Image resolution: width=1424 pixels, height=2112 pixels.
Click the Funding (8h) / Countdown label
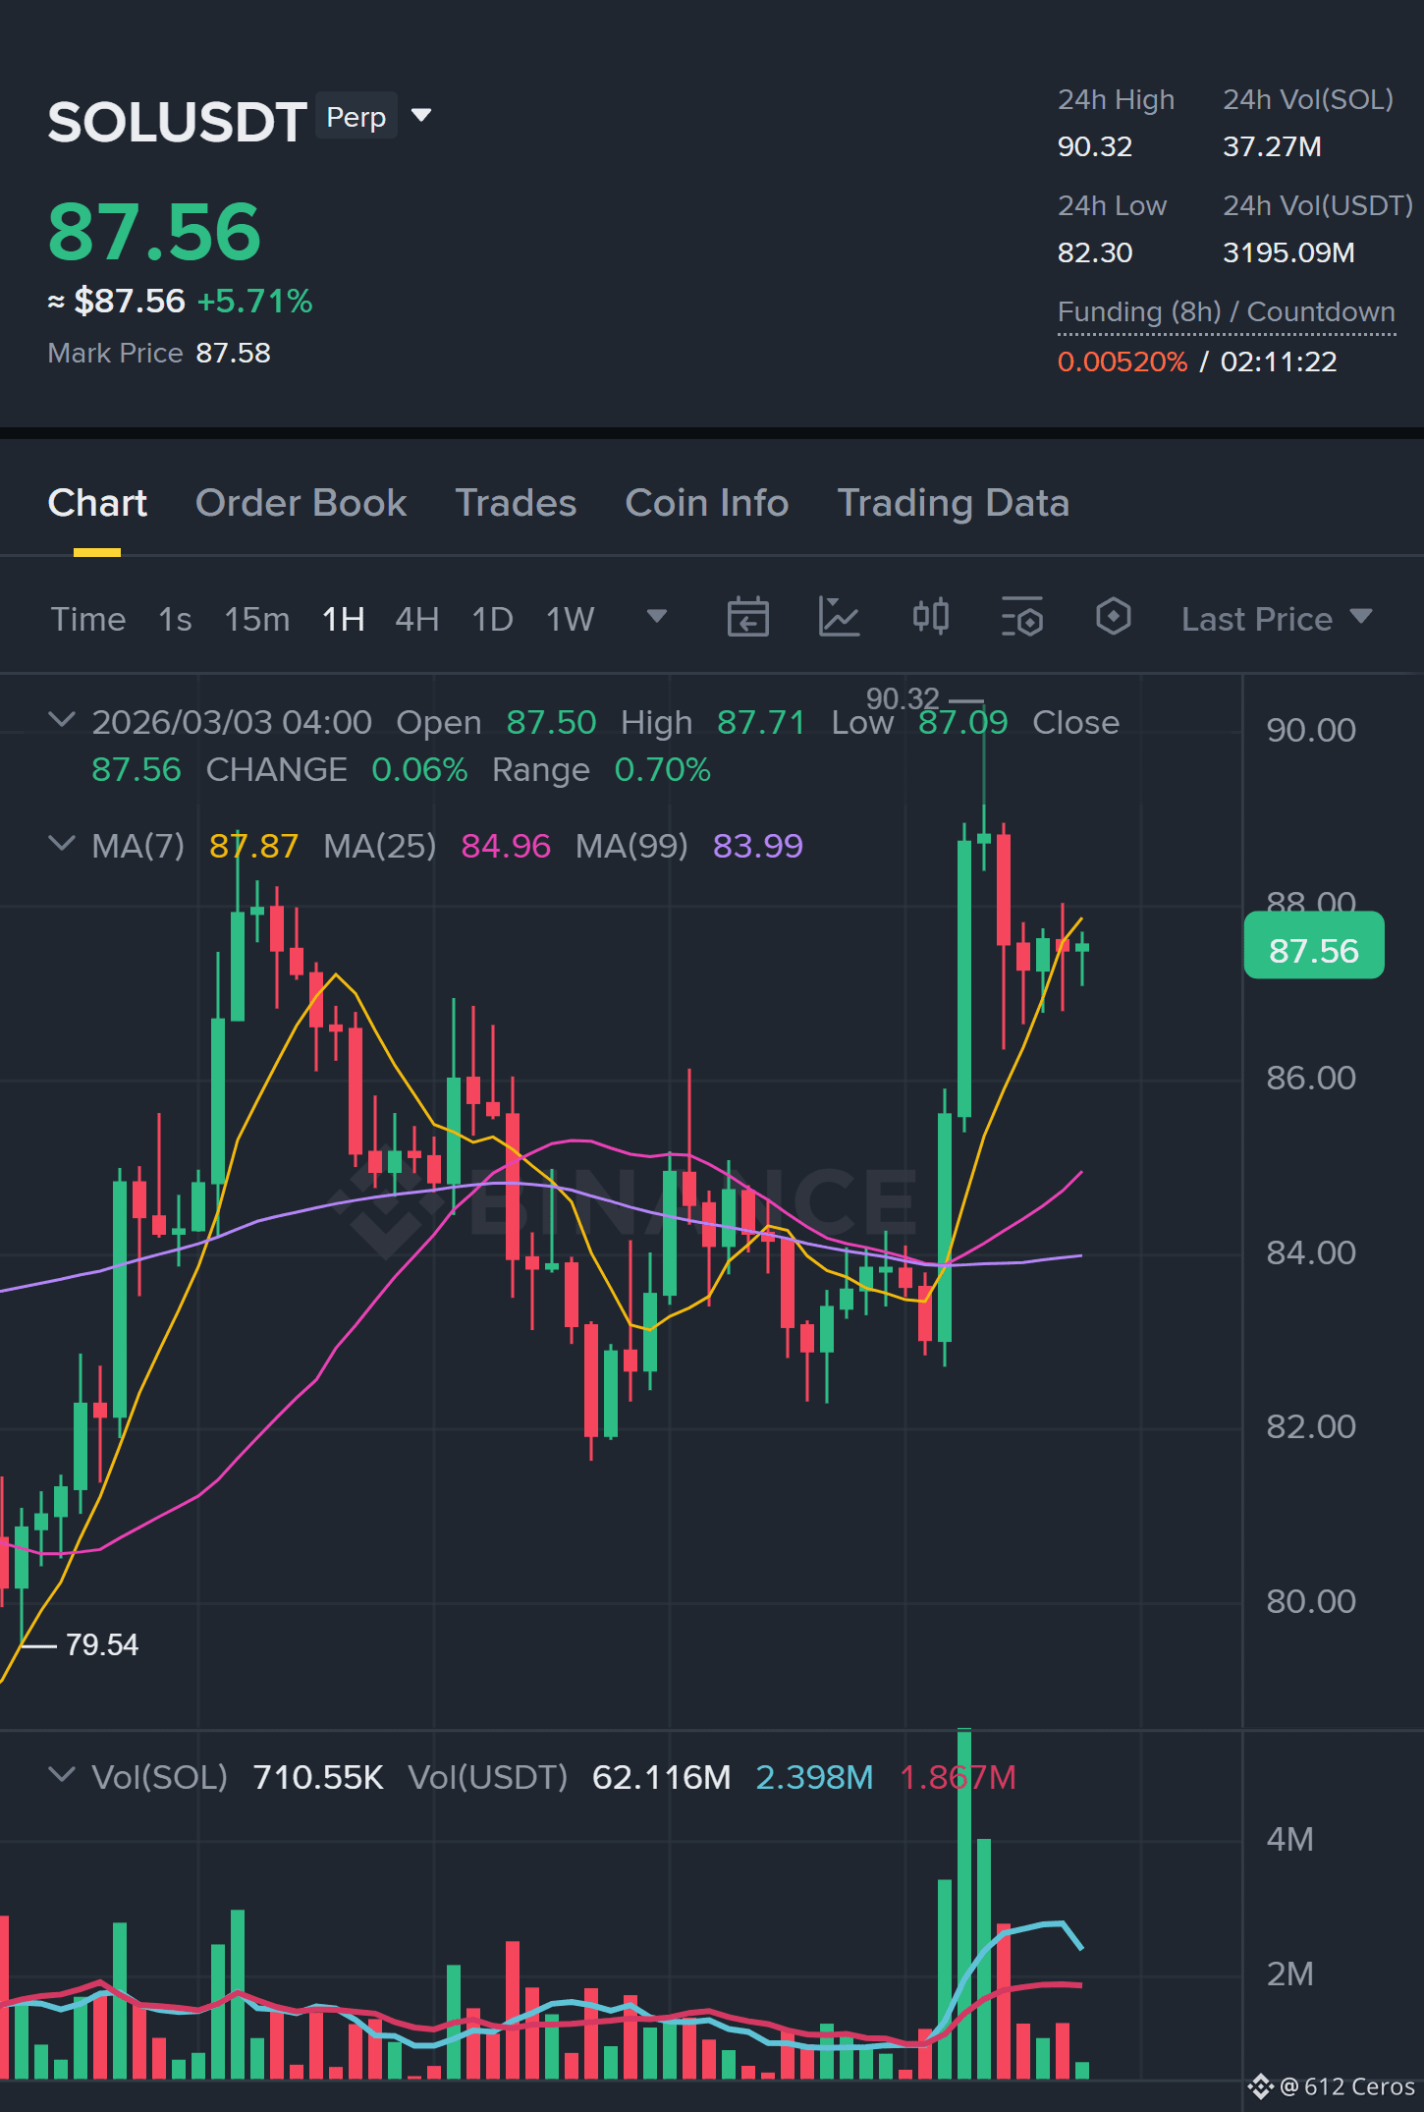point(1226,312)
